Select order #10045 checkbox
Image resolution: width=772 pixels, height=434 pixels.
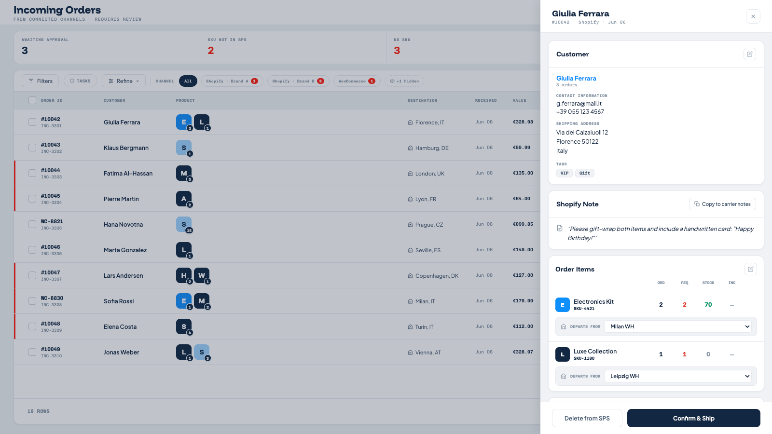click(32, 199)
